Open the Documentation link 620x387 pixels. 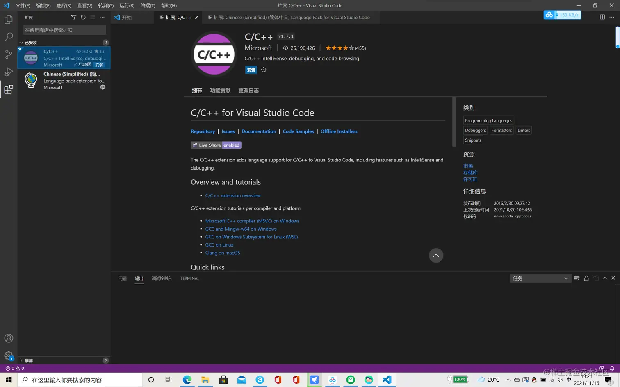(x=259, y=131)
